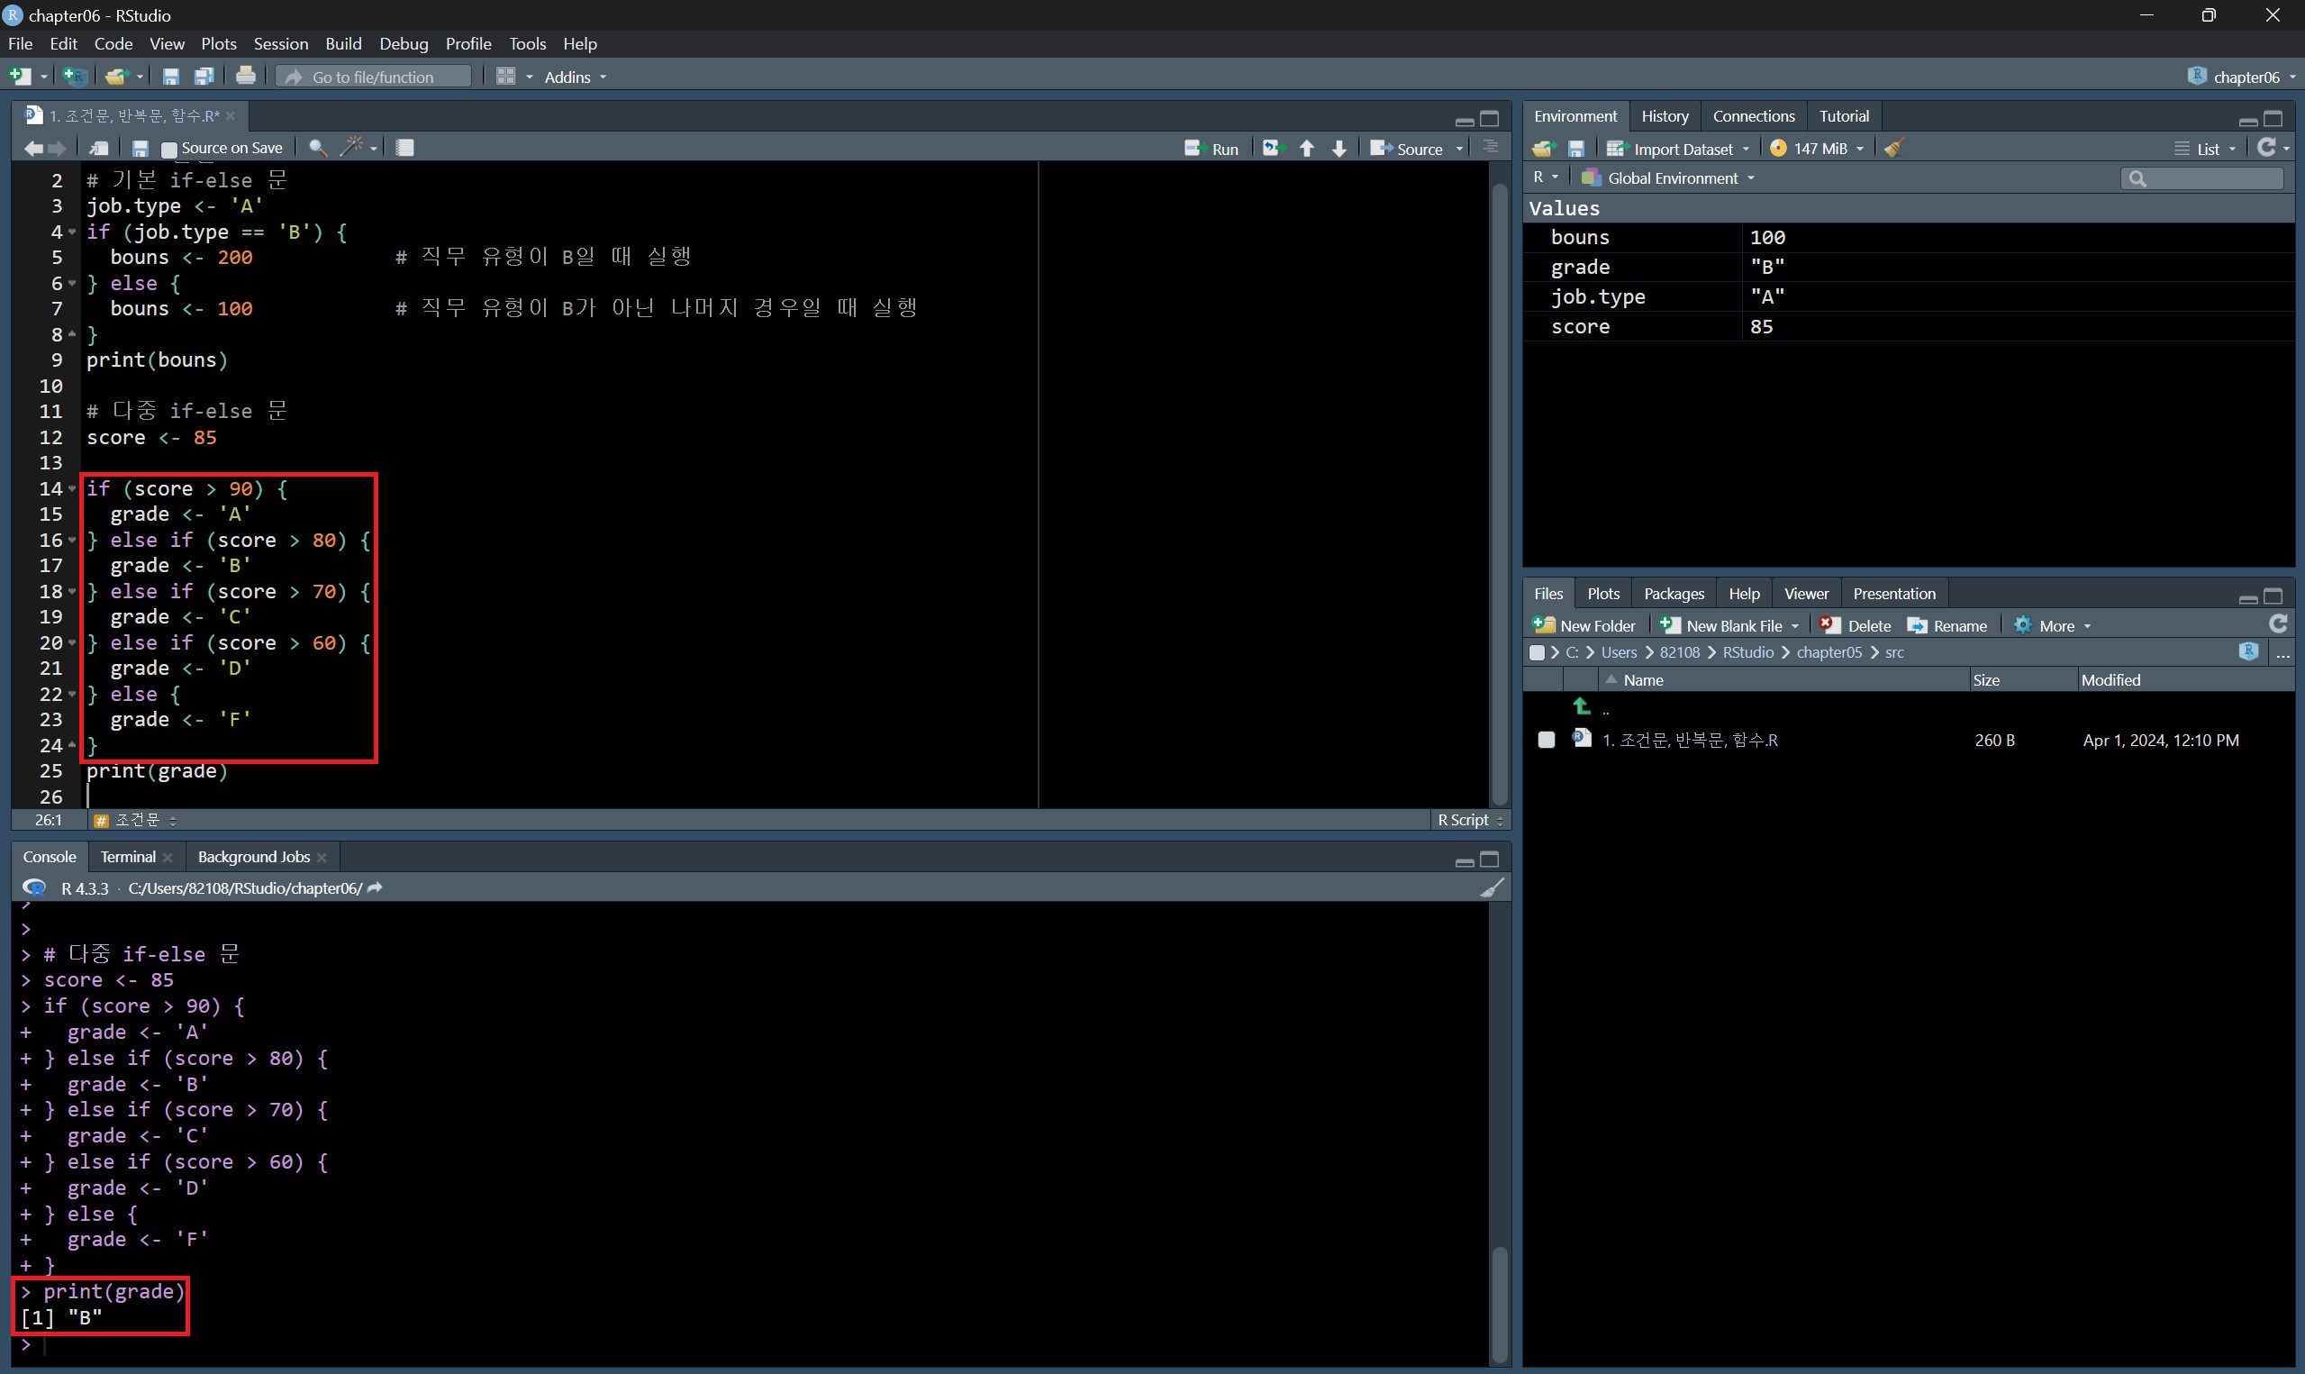Viewport: 2305px width, 1374px height.
Task: Click the Compile Report notebook icon
Action: tap(404, 148)
